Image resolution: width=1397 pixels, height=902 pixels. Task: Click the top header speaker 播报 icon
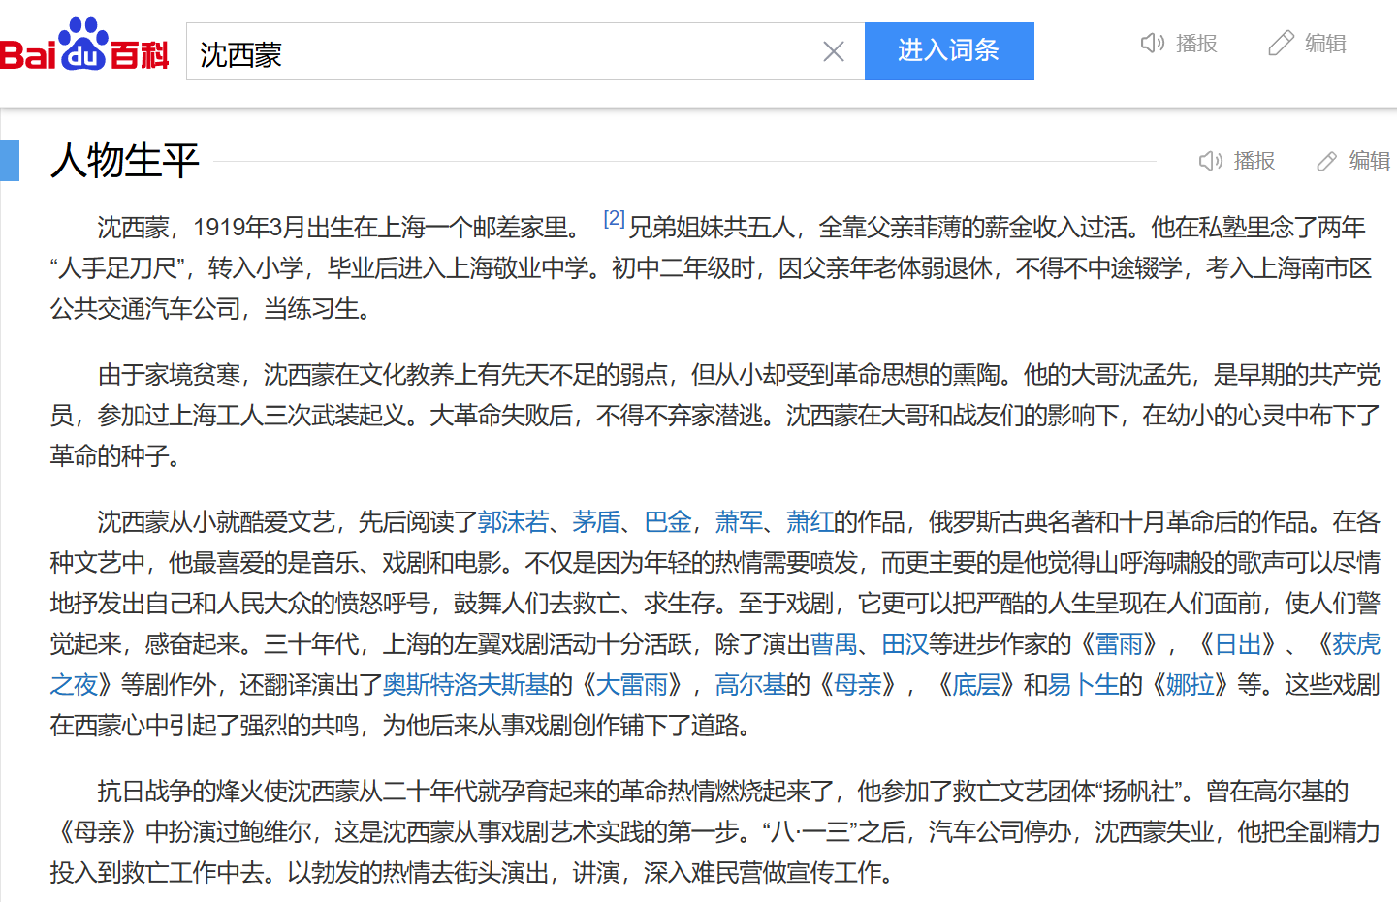[x=1153, y=44]
